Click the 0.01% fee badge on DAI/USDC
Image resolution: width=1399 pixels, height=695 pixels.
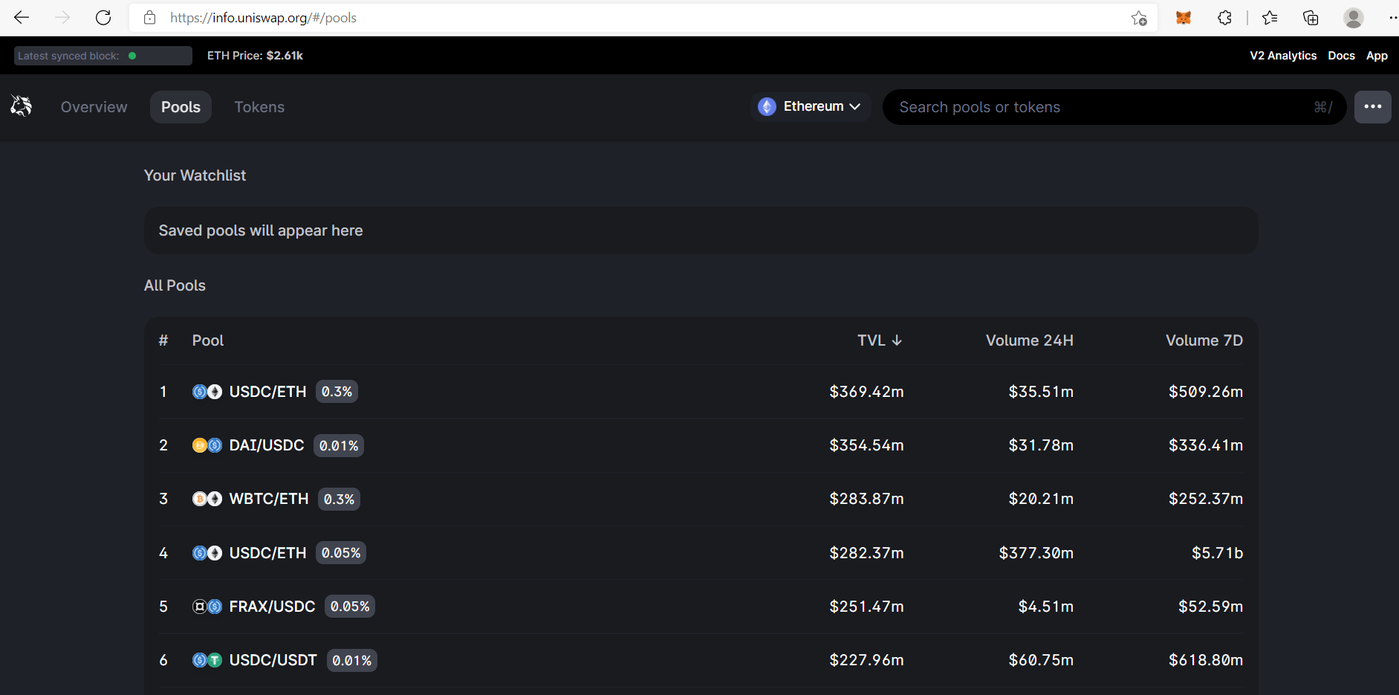point(339,445)
